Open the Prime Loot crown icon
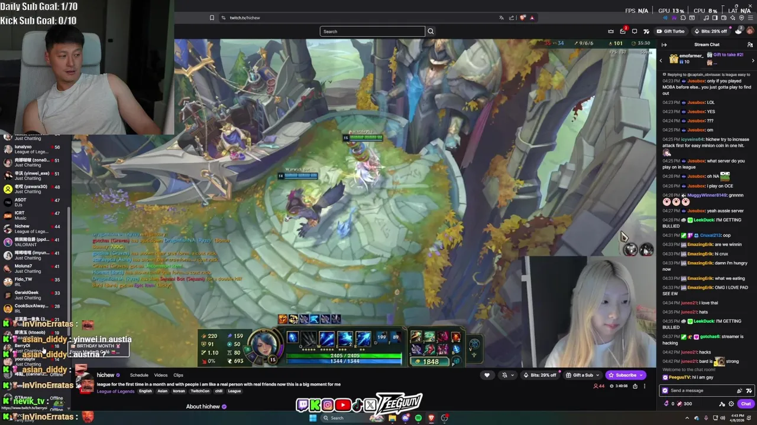The width and height of the screenshot is (757, 425). pyautogui.click(x=611, y=31)
